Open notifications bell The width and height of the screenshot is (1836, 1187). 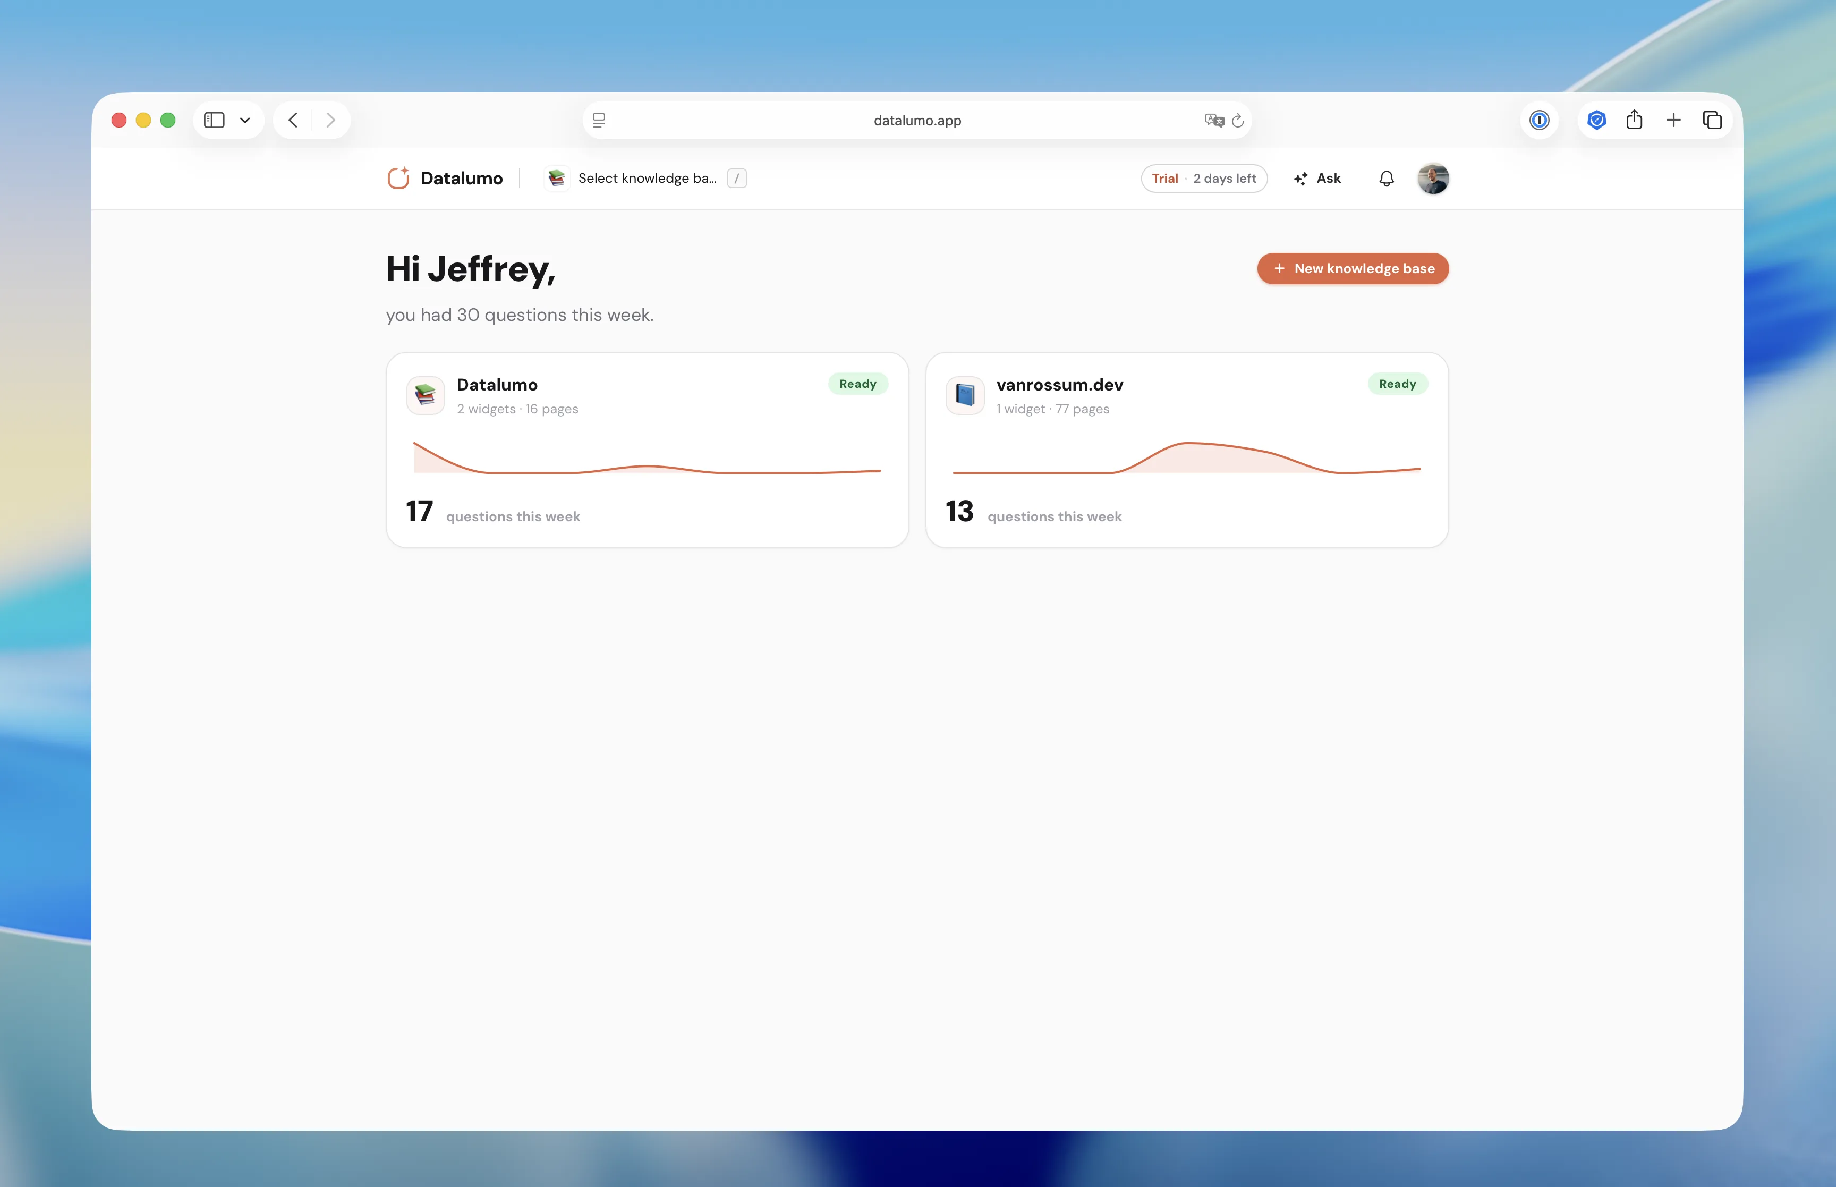coord(1386,178)
